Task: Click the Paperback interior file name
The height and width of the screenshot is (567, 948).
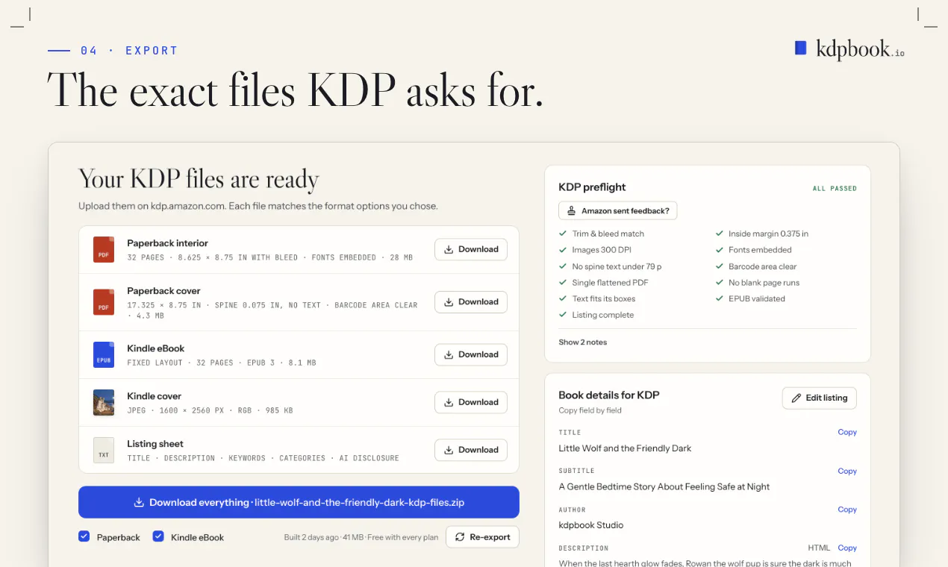Action: [167, 243]
